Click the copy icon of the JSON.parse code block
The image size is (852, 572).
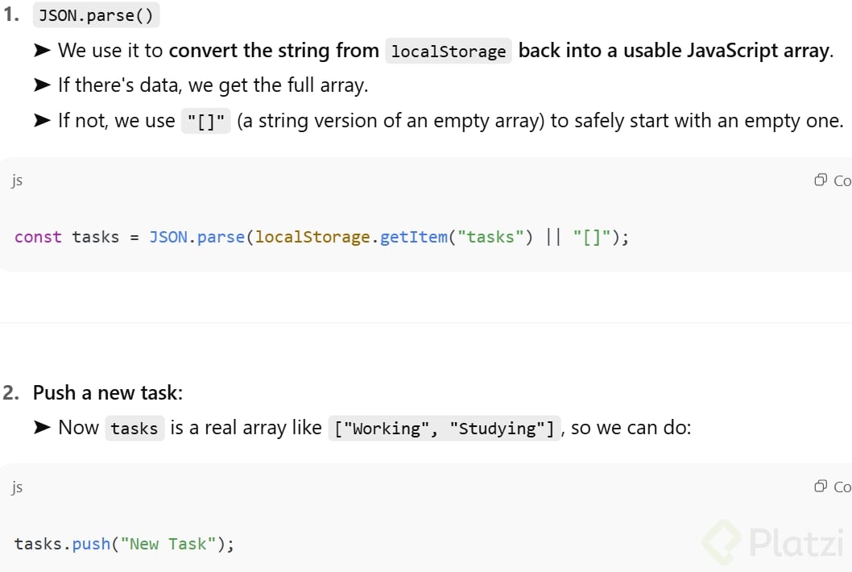821,180
